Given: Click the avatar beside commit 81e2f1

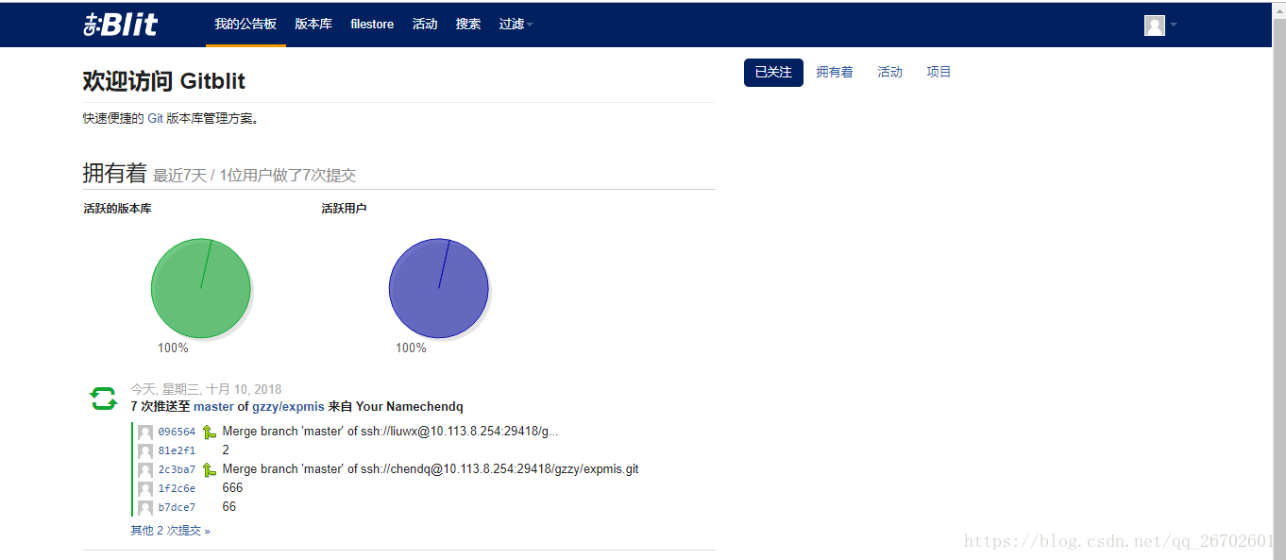Looking at the screenshot, I should [145, 451].
